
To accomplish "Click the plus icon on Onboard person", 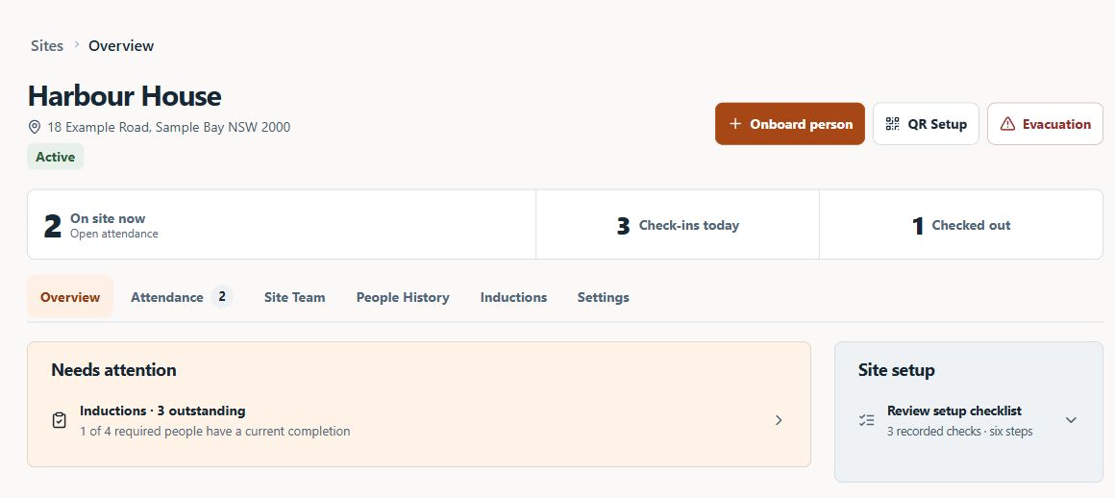I will pos(735,124).
